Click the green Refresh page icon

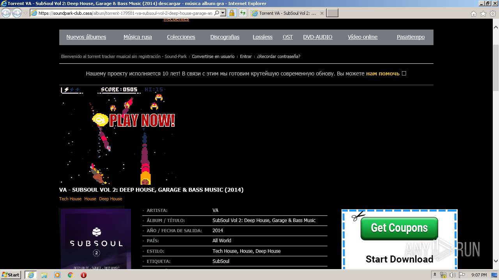click(x=243, y=13)
